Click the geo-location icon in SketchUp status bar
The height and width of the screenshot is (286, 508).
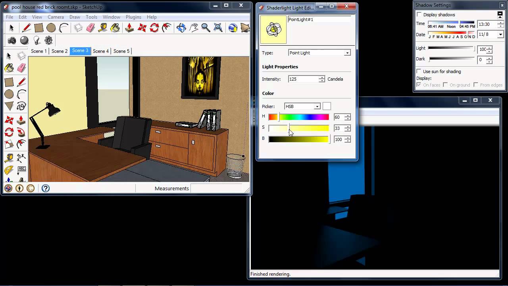click(x=8, y=188)
